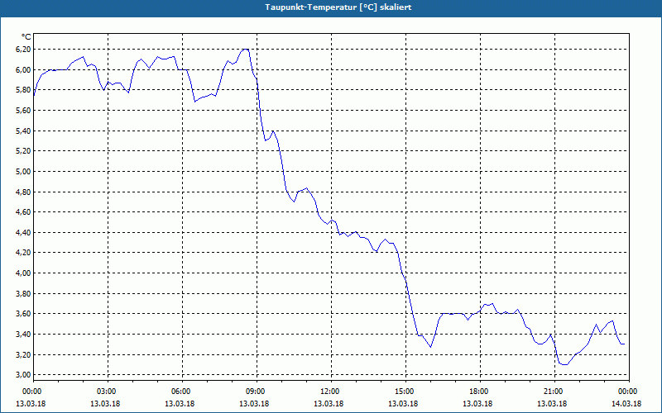Click the 21:00 time axis label
The image size is (662, 413).
pos(554,392)
